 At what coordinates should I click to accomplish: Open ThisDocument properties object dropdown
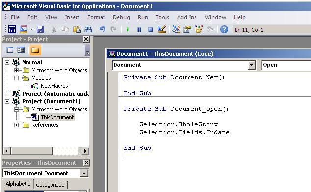(x=84, y=173)
